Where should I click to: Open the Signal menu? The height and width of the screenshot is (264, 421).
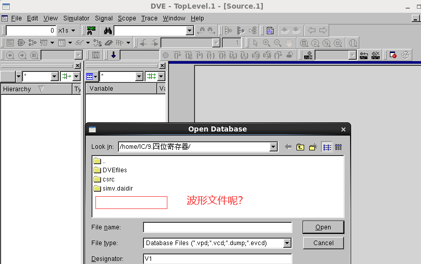(104, 18)
